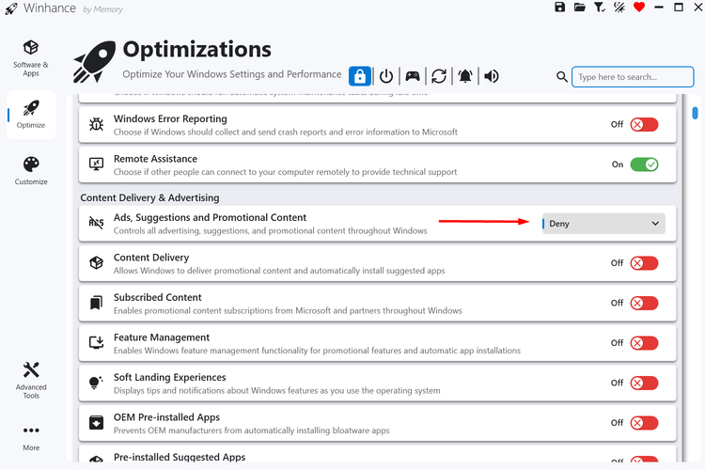Viewport: 705px width, 470px height.
Task: Click the open folder icon in title bar
Action: 580,8
